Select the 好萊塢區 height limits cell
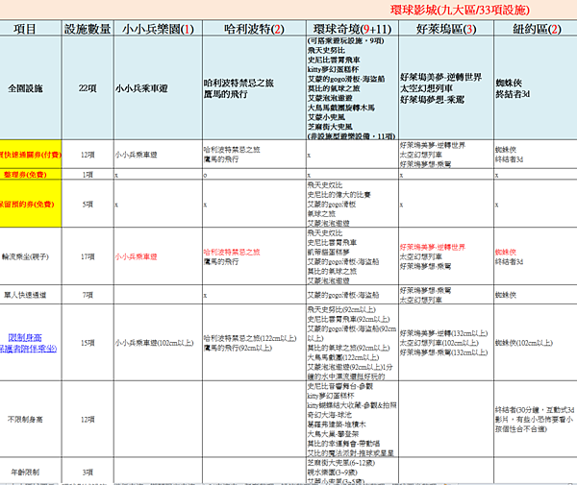 point(446,343)
